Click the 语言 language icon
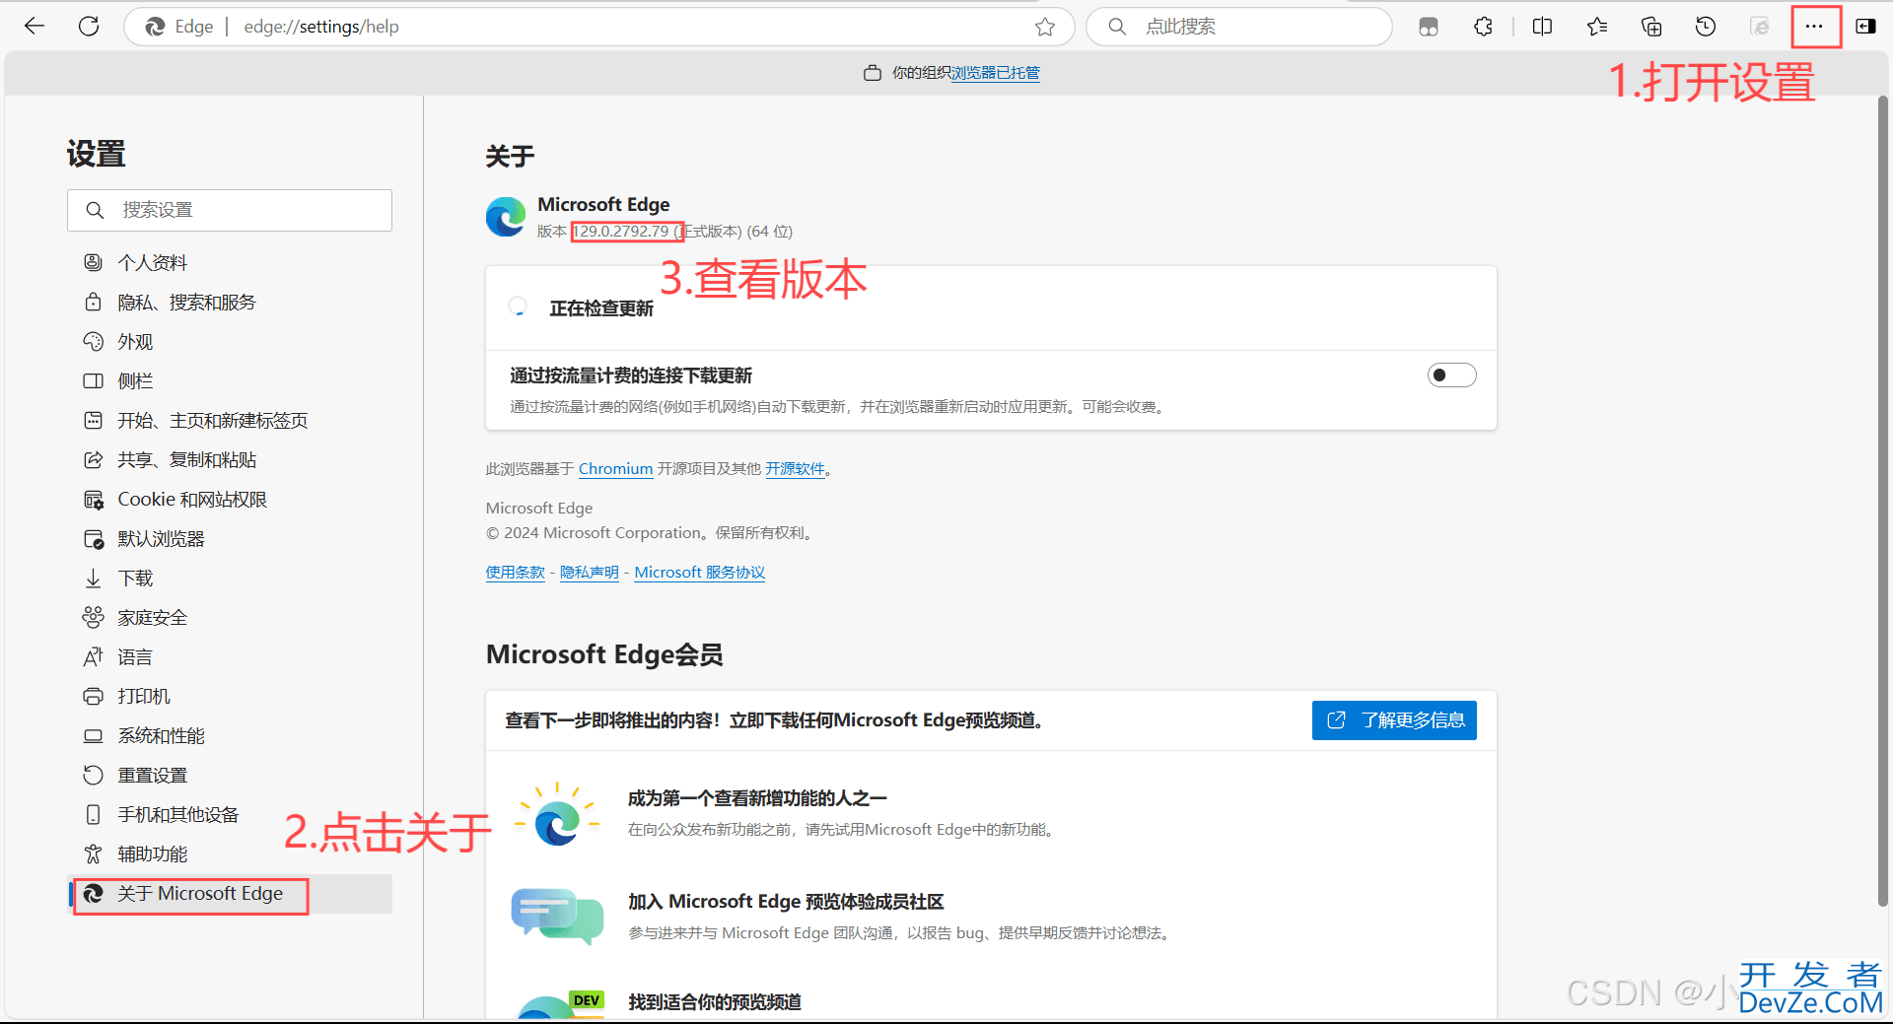This screenshot has width=1893, height=1024. [x=94, y=657]
